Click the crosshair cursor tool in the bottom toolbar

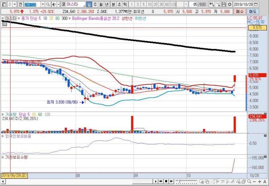point(218,181)
